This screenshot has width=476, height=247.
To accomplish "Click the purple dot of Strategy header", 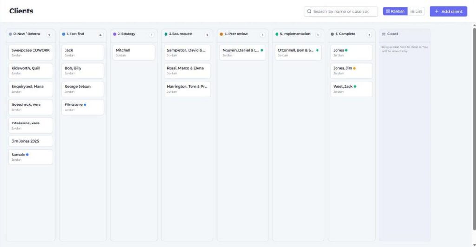I will (115, 34).
